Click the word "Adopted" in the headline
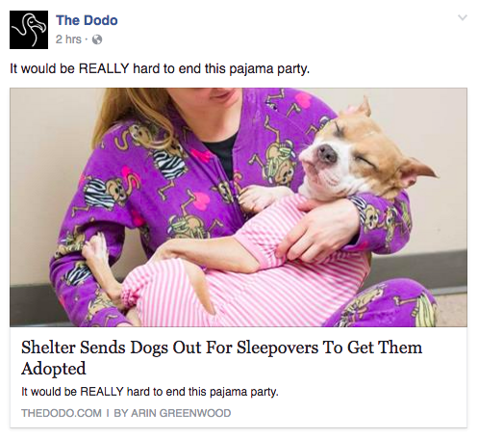 54,369
